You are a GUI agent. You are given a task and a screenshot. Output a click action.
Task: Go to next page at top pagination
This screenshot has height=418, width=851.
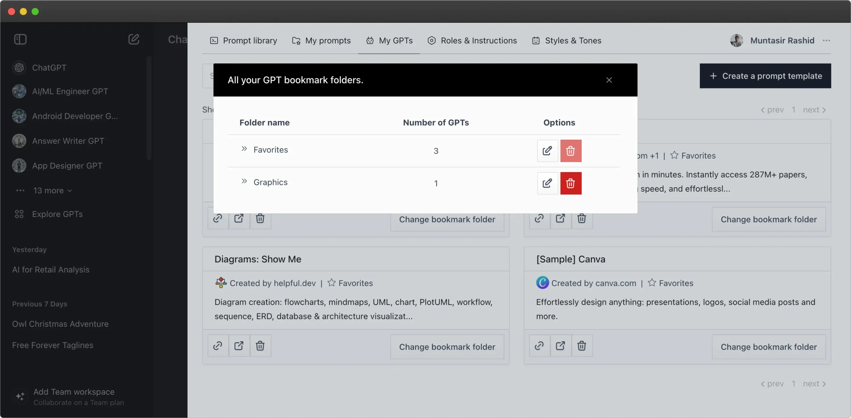[814, 110]
